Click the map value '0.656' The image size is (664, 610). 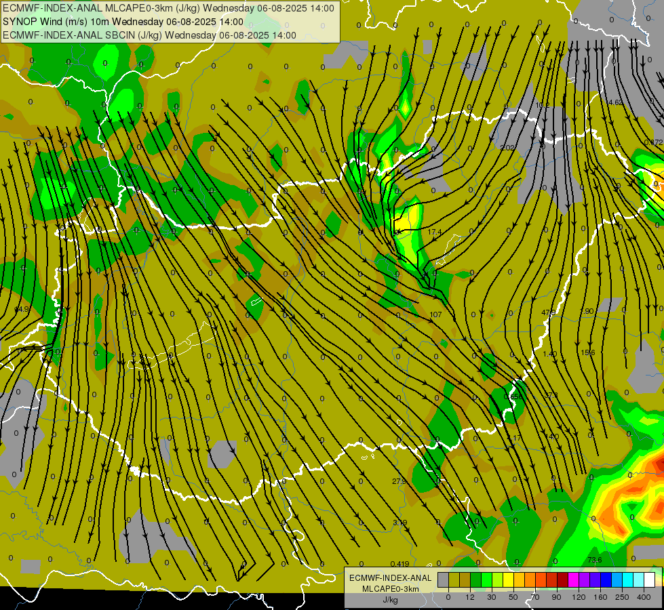click(x=513, y=396)
